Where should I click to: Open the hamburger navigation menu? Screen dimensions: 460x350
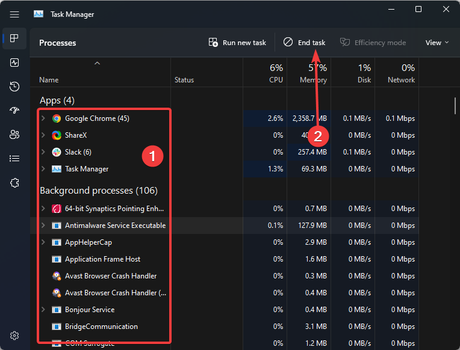tap(14, 14)
